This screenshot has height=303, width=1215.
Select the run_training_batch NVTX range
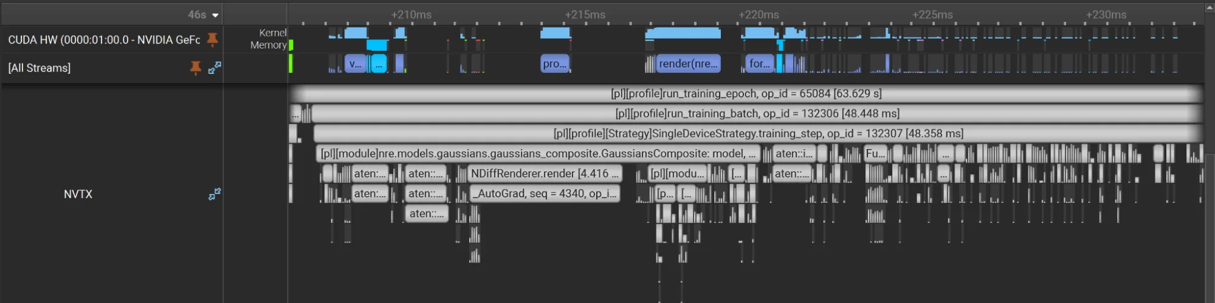coord(757,113)
